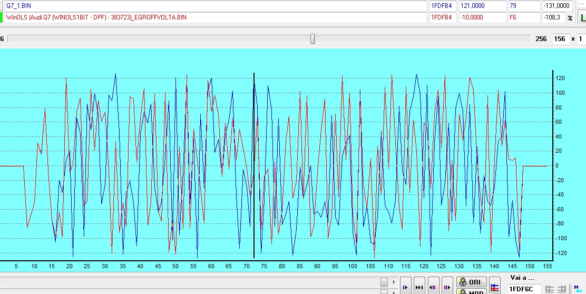
Task: Click the hex value 79 field
Action: [524, 6]
